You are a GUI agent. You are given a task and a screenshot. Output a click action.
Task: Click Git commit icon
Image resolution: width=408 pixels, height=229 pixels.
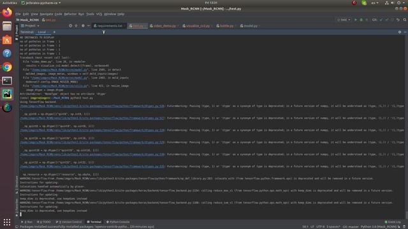coord(387,20)
